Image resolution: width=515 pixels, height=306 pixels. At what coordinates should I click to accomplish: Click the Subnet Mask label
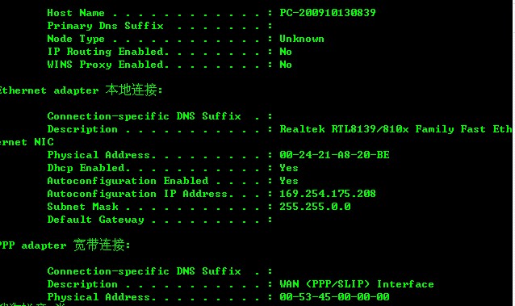click(83, 207)
